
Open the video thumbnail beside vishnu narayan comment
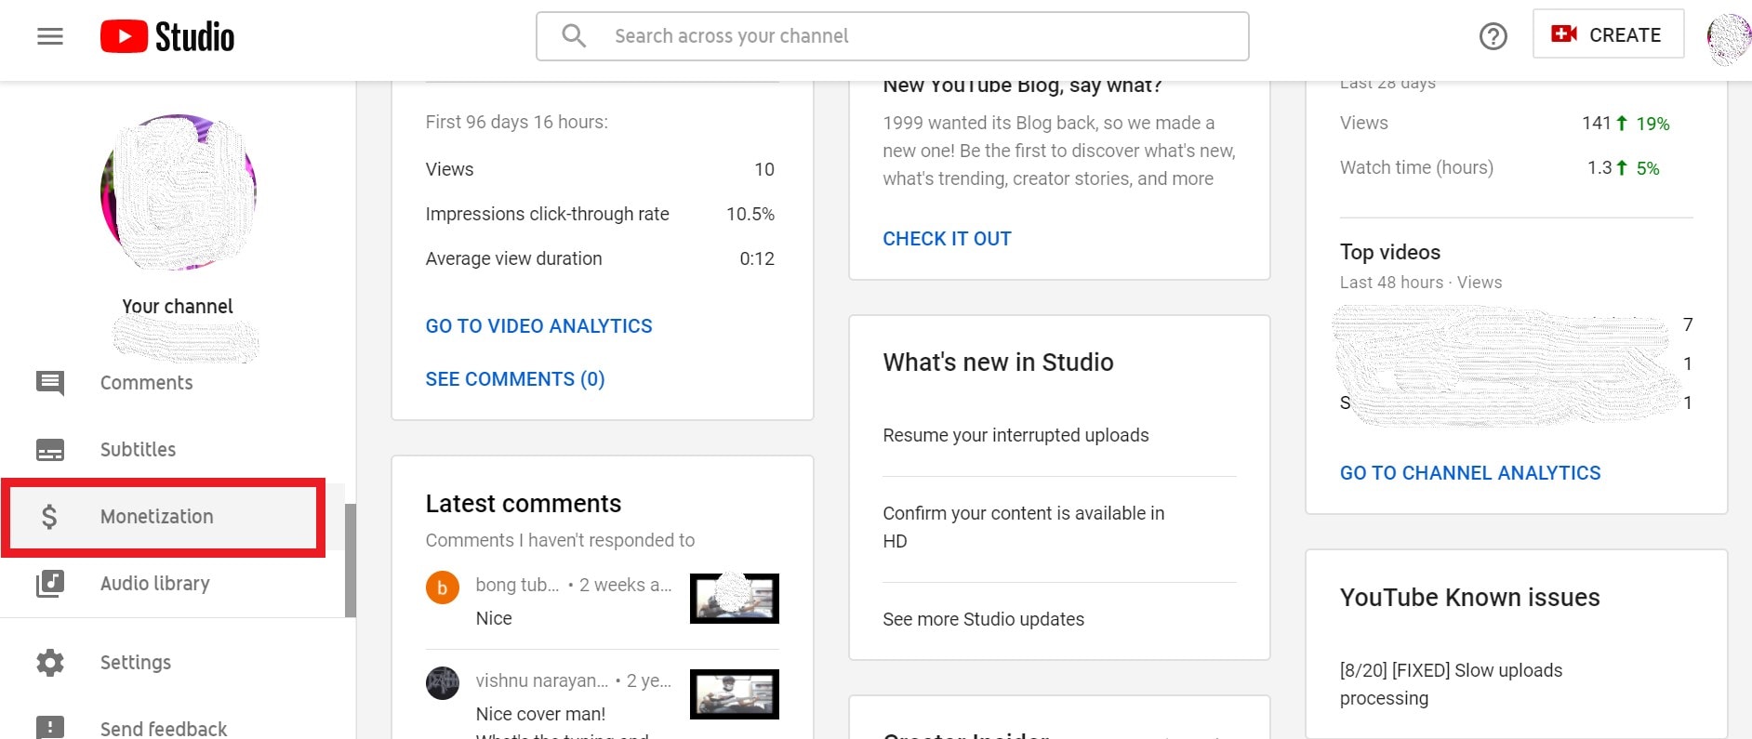pyautogui.click(x=735, y=694)
